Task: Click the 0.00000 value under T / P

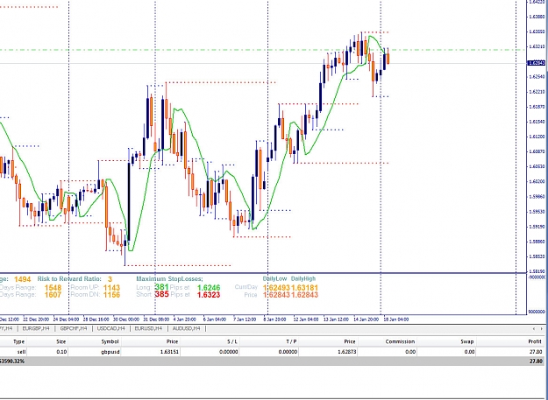Action: tap(288, 352)
